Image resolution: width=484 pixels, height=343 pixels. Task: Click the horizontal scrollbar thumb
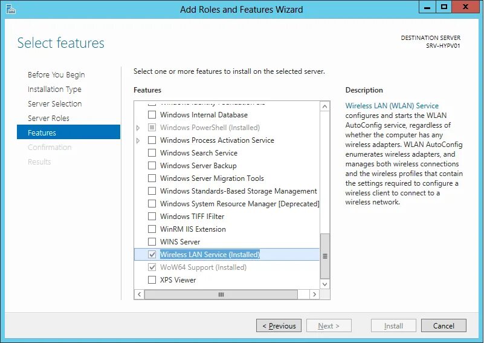221,294
